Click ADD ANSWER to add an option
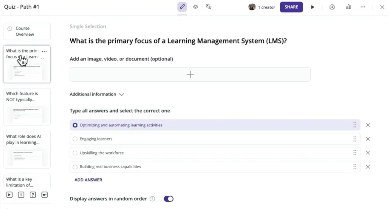The width and height of the screenshot is (389, 209). point(88,180)
